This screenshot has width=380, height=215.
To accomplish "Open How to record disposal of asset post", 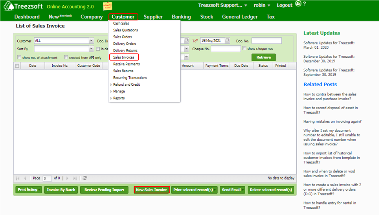I will pos(330,110).
